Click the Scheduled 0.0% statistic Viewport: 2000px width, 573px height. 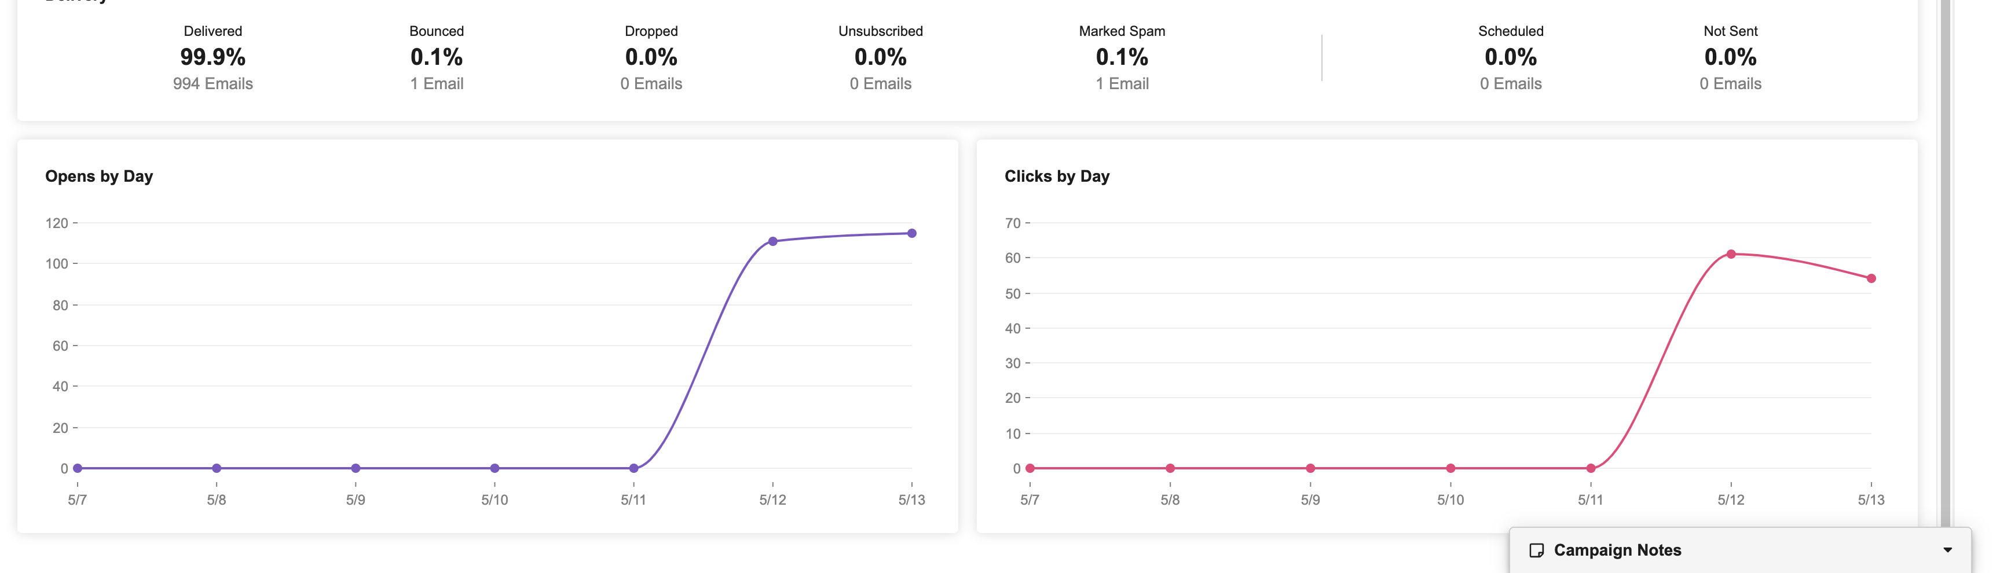(1510, 57)
